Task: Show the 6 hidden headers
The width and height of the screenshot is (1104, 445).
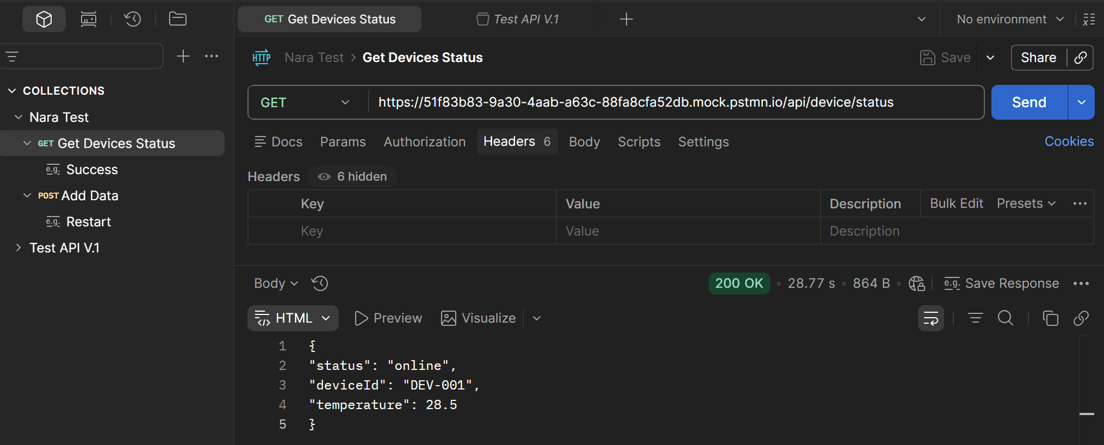Action: pos(352,177)
